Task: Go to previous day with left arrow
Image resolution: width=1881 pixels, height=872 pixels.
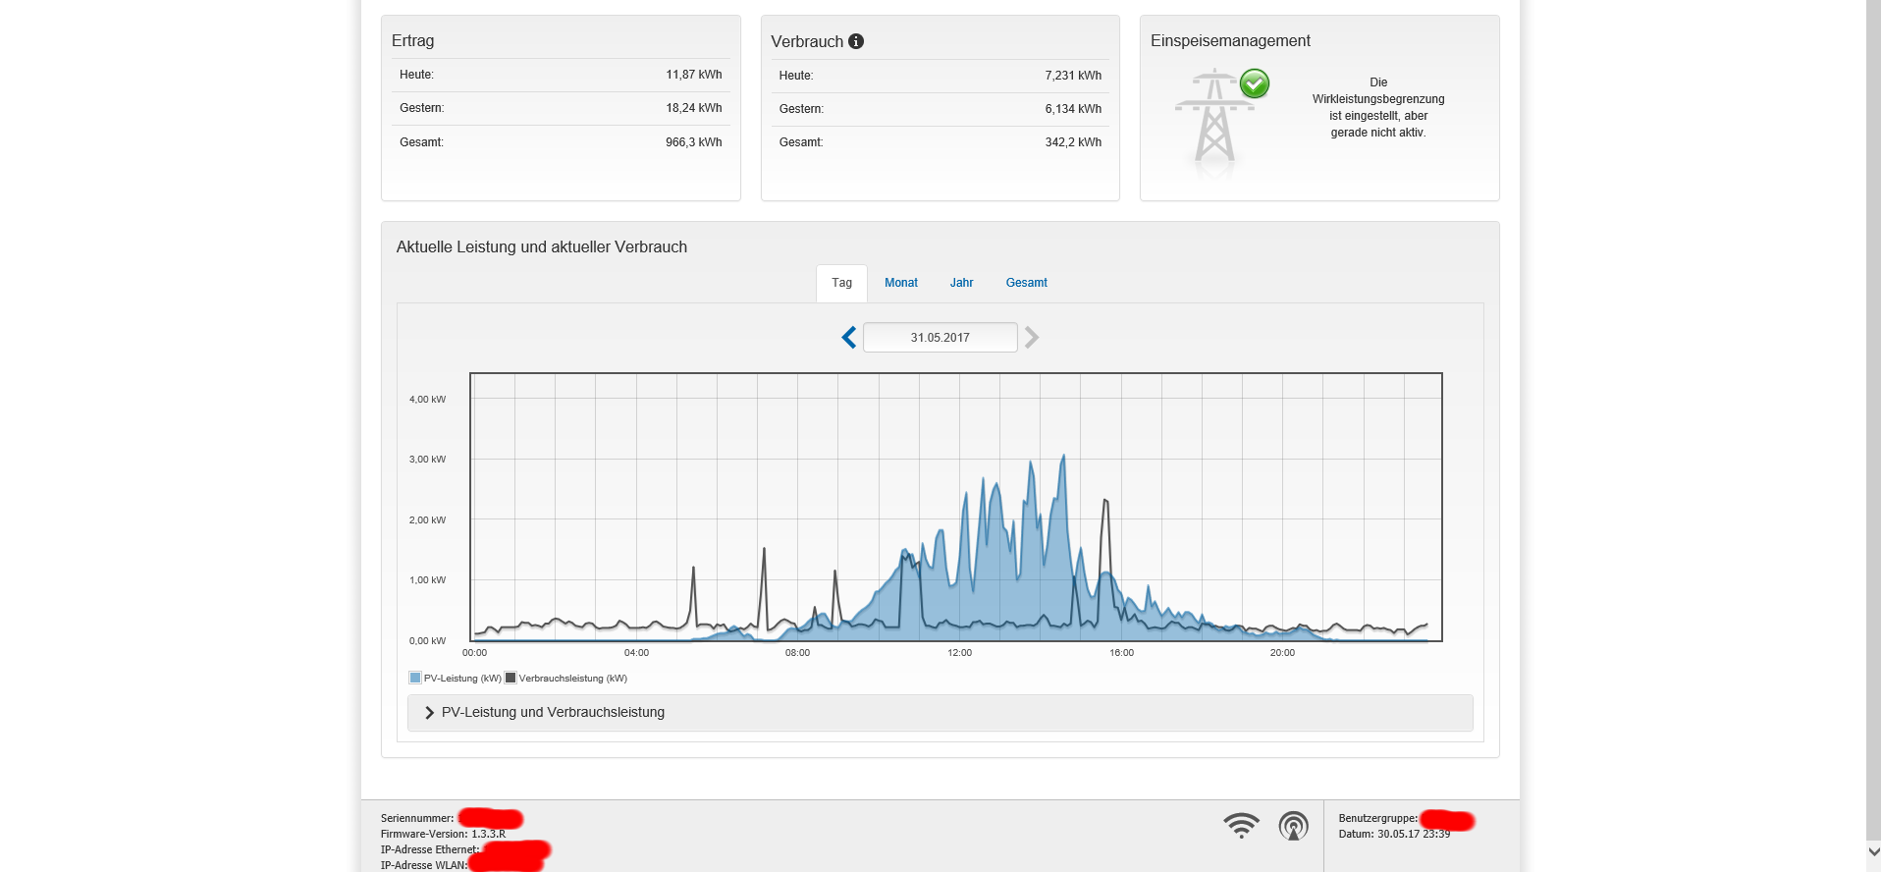Action: [849, 338]
